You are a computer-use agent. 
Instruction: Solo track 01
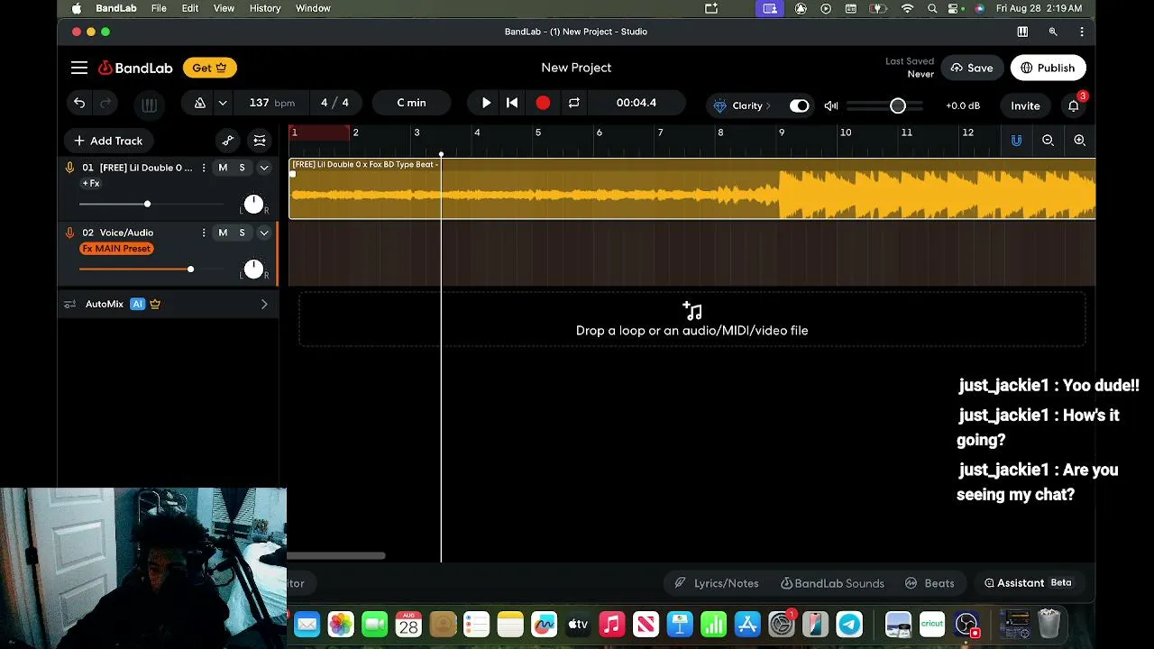pos(242,168)
